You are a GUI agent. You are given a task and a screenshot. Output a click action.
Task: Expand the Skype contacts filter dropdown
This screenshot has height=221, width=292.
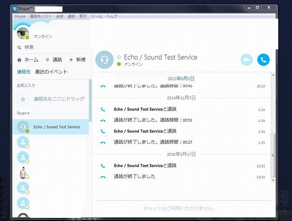pyautogui.click(x=23, y=113)
